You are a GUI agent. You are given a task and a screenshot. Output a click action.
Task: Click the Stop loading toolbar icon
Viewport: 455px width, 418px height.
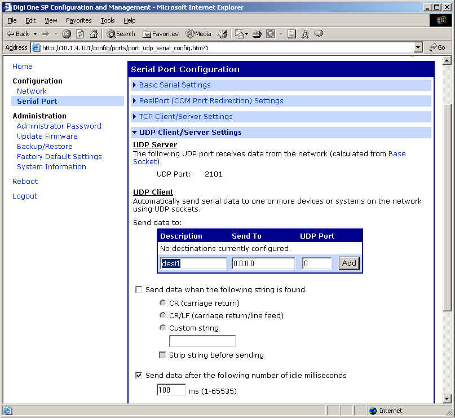point(67,34)
